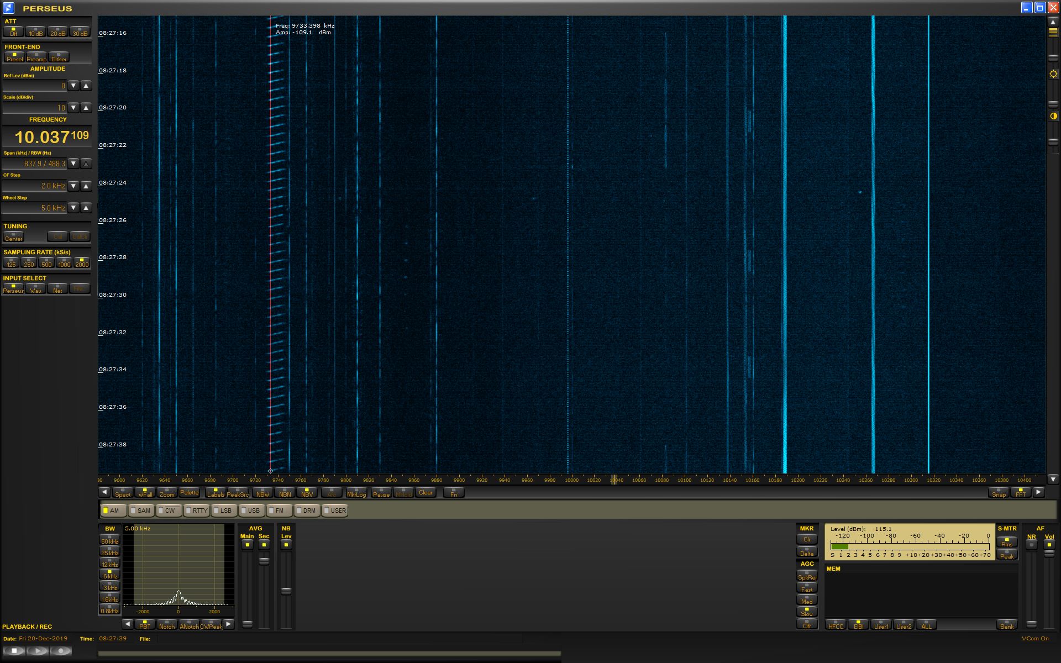Lower the Wheel Step with the down arrow
The width and height of the screenshot is (1061, 663).
pyautogui.click(x=73, y=208)
